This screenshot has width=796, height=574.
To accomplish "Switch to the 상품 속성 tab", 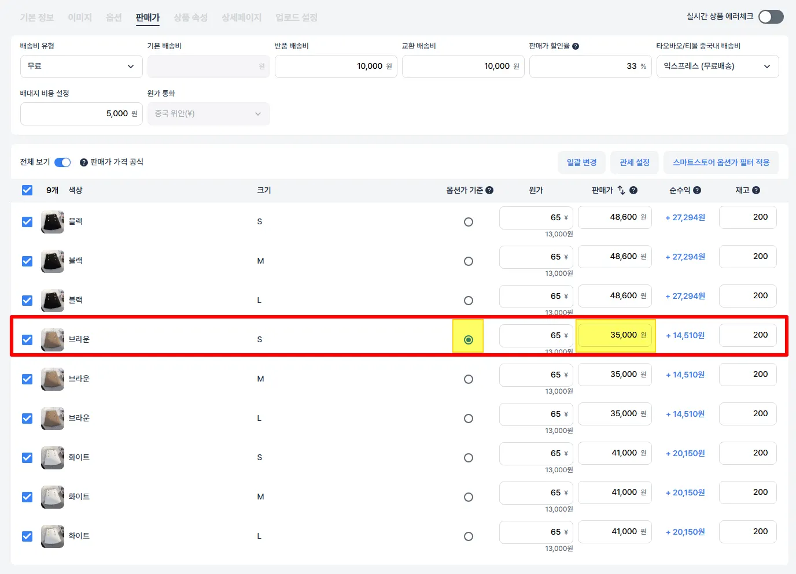I will coord(191,18).
